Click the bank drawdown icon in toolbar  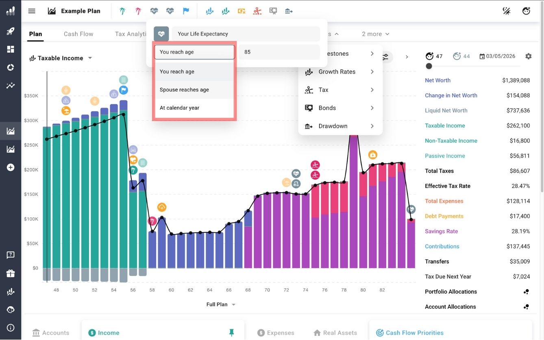pos(289,11)
